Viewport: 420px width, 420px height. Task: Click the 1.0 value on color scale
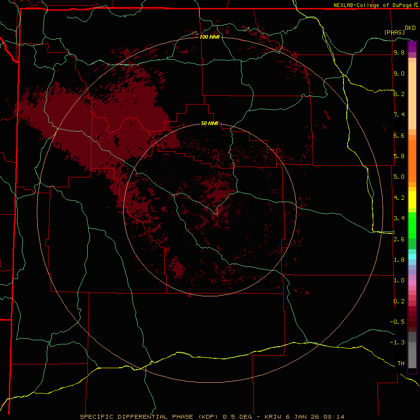pos(399,280)
